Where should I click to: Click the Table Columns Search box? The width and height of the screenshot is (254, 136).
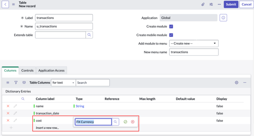pos(93,82)
